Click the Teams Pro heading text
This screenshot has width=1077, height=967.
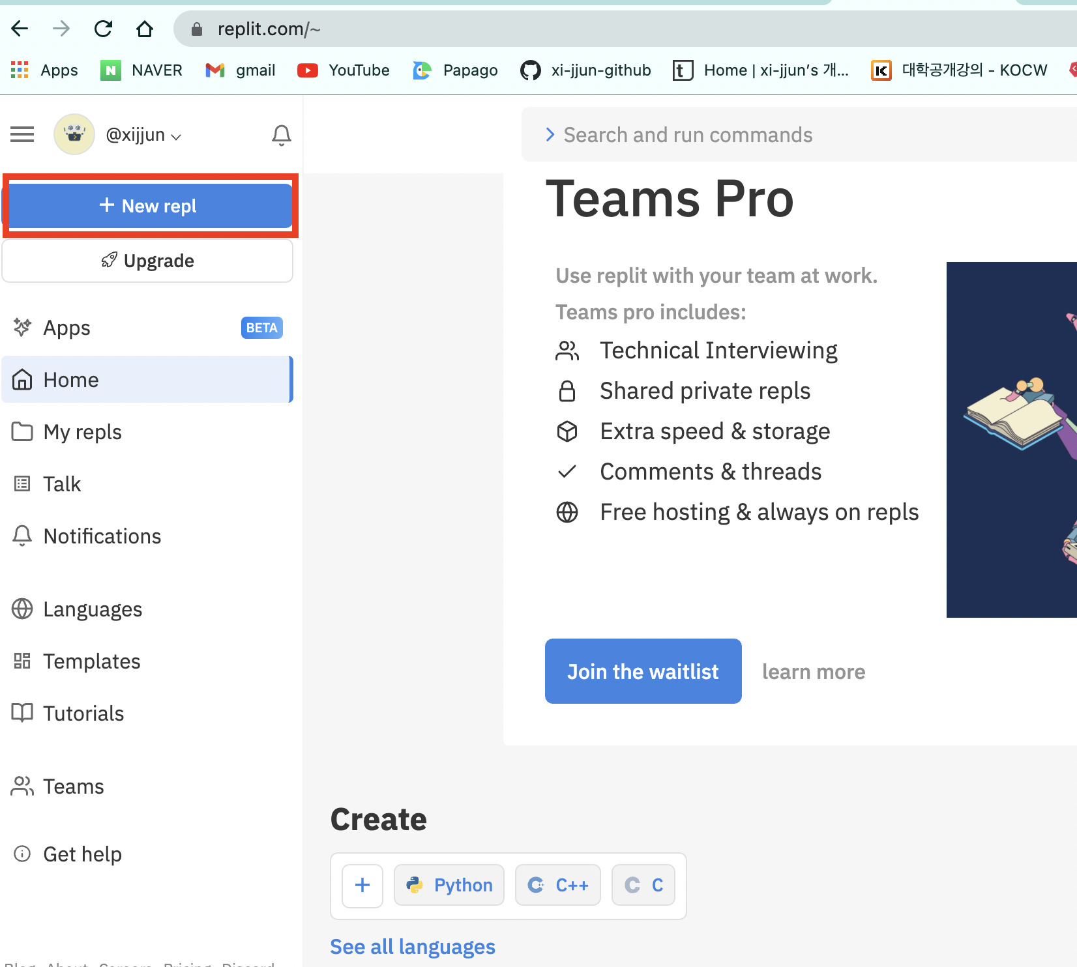(670, 199)
